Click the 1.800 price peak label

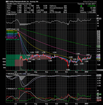pyautogui.click(x=37, y=52)
